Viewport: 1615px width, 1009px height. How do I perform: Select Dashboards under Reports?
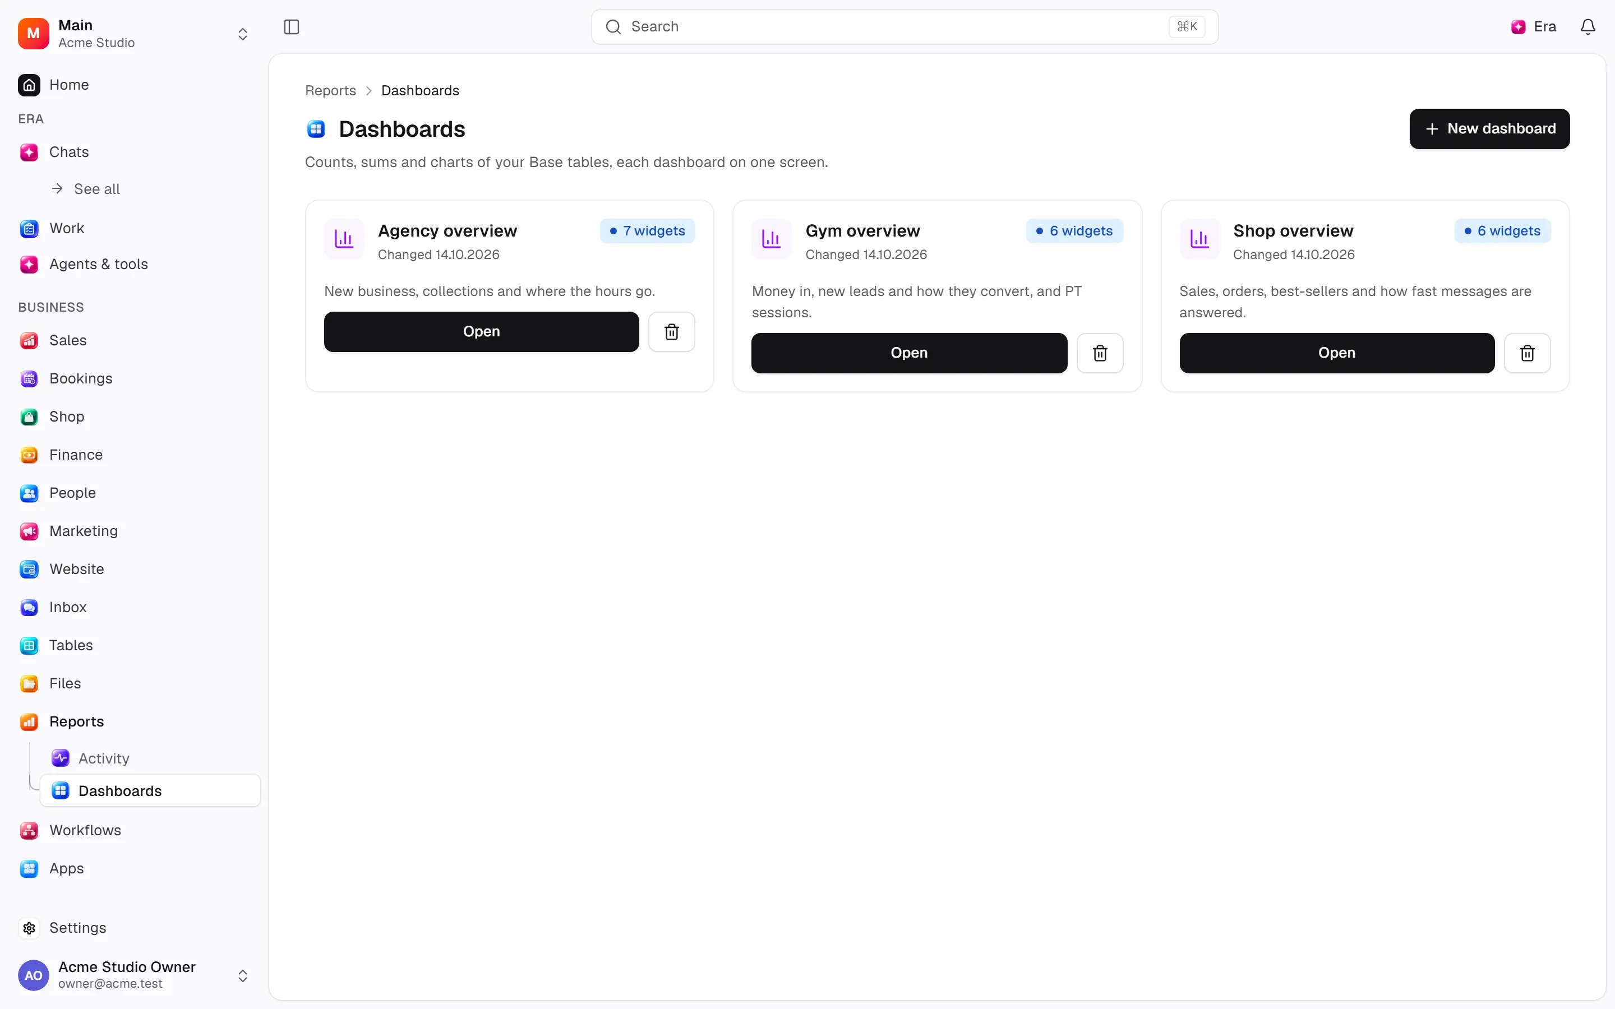[150, 791]
